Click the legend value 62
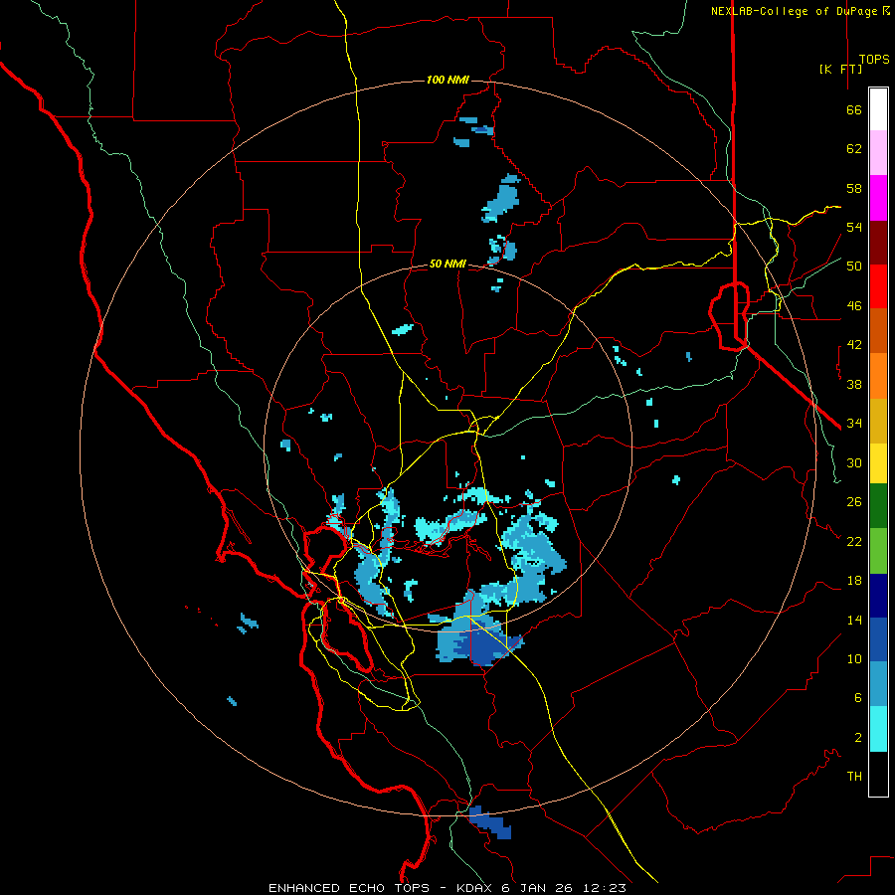The width and height of the screenshot is (895, 895). tap(854, 149)
